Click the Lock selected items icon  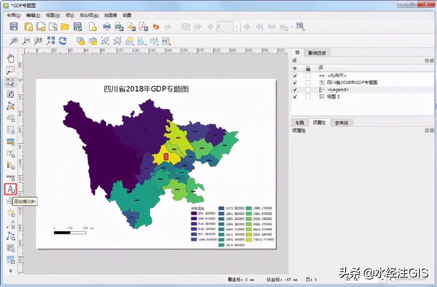[x=81, y=41]
